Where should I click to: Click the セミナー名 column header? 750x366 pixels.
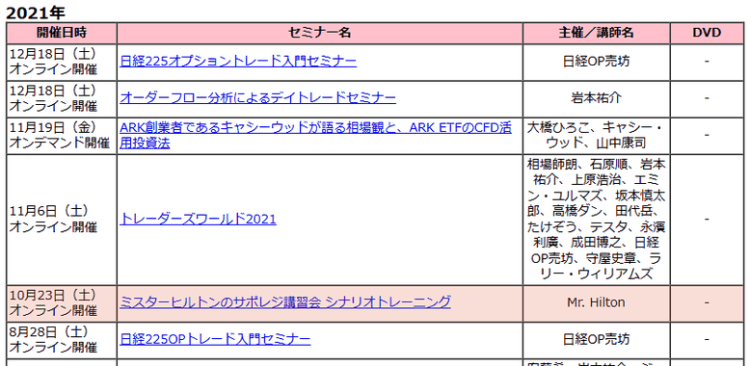(x=319, y=33)
